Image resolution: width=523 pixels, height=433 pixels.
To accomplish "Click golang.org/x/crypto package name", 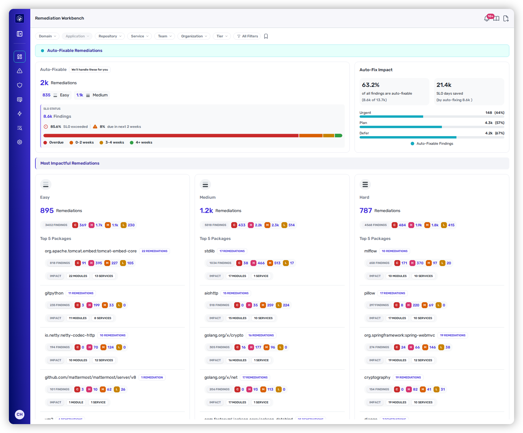I will [224, 335].
